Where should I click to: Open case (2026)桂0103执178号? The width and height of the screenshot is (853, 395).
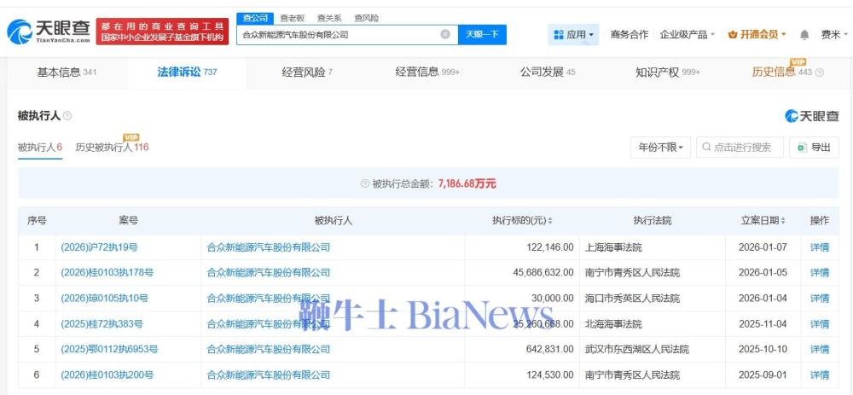coord(107,273)
